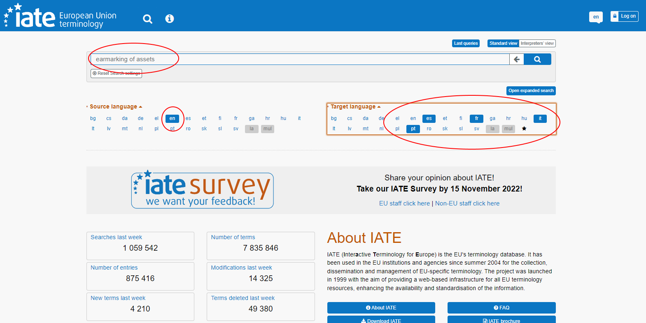Image resolution: width=646 pixels, height=323 pixels.
Task: Click the magnifier icon in the header
Action: tap(147, 19)
